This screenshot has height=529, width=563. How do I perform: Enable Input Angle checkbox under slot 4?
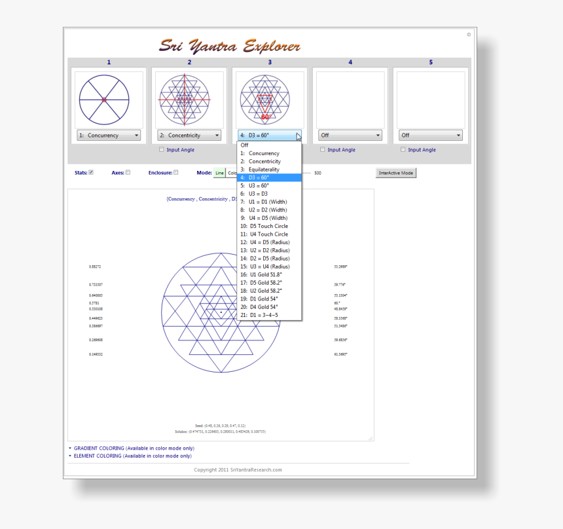tap(323, 149)
